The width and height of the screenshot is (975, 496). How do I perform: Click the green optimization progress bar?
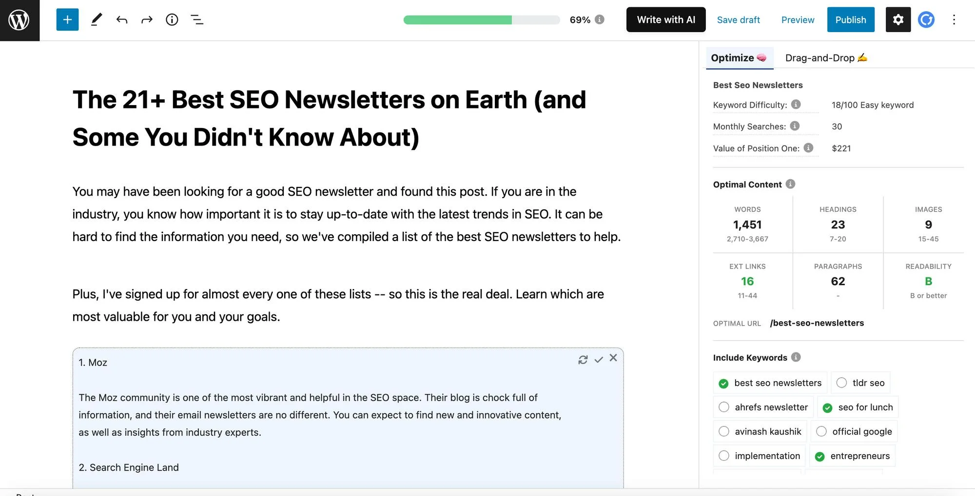click(482, 20)
